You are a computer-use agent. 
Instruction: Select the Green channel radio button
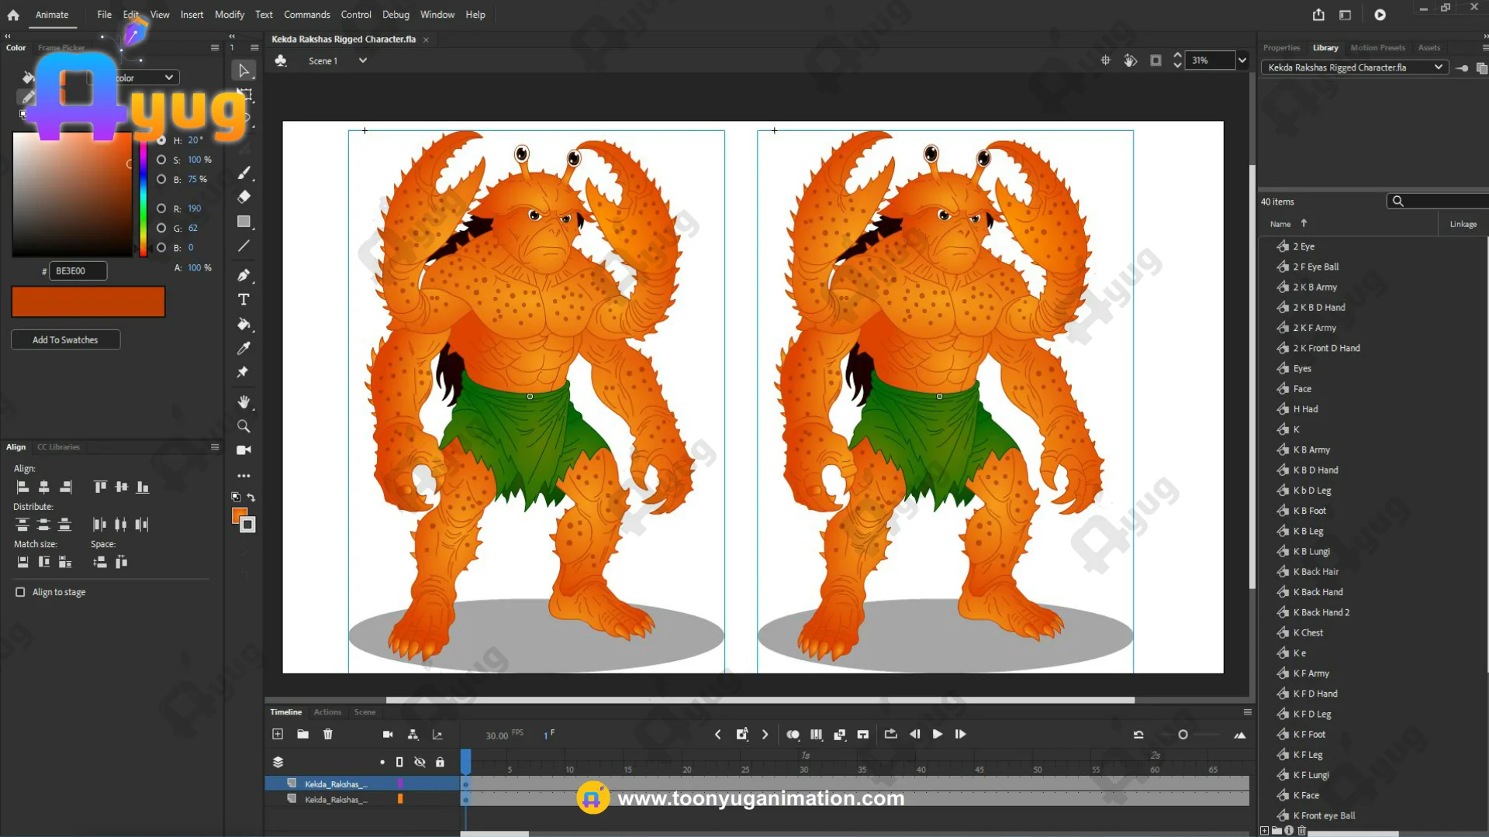point(161,228)
